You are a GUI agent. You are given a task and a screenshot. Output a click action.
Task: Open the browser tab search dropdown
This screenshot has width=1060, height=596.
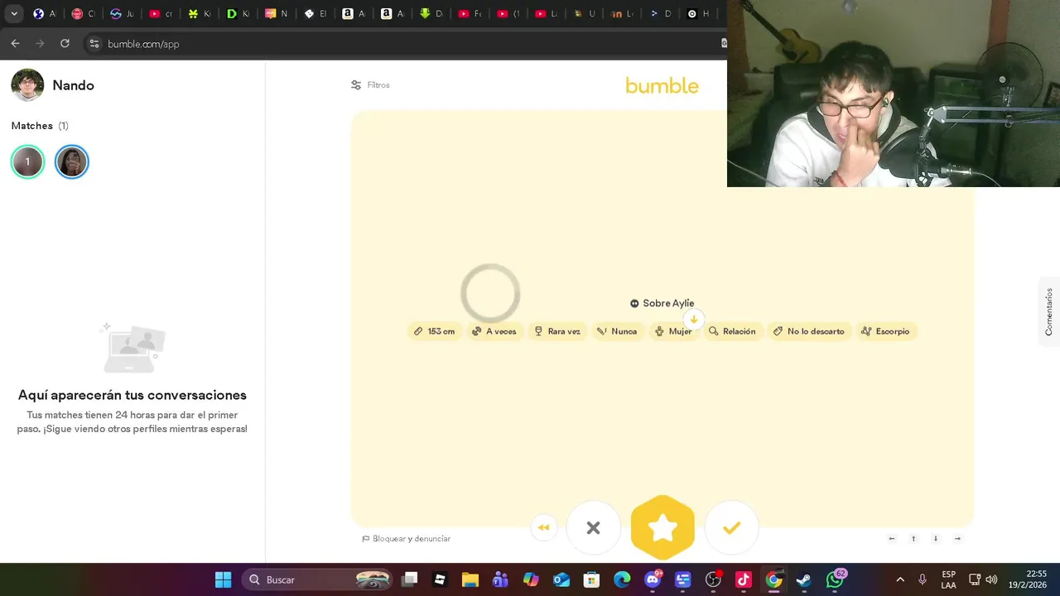point(14,14)
